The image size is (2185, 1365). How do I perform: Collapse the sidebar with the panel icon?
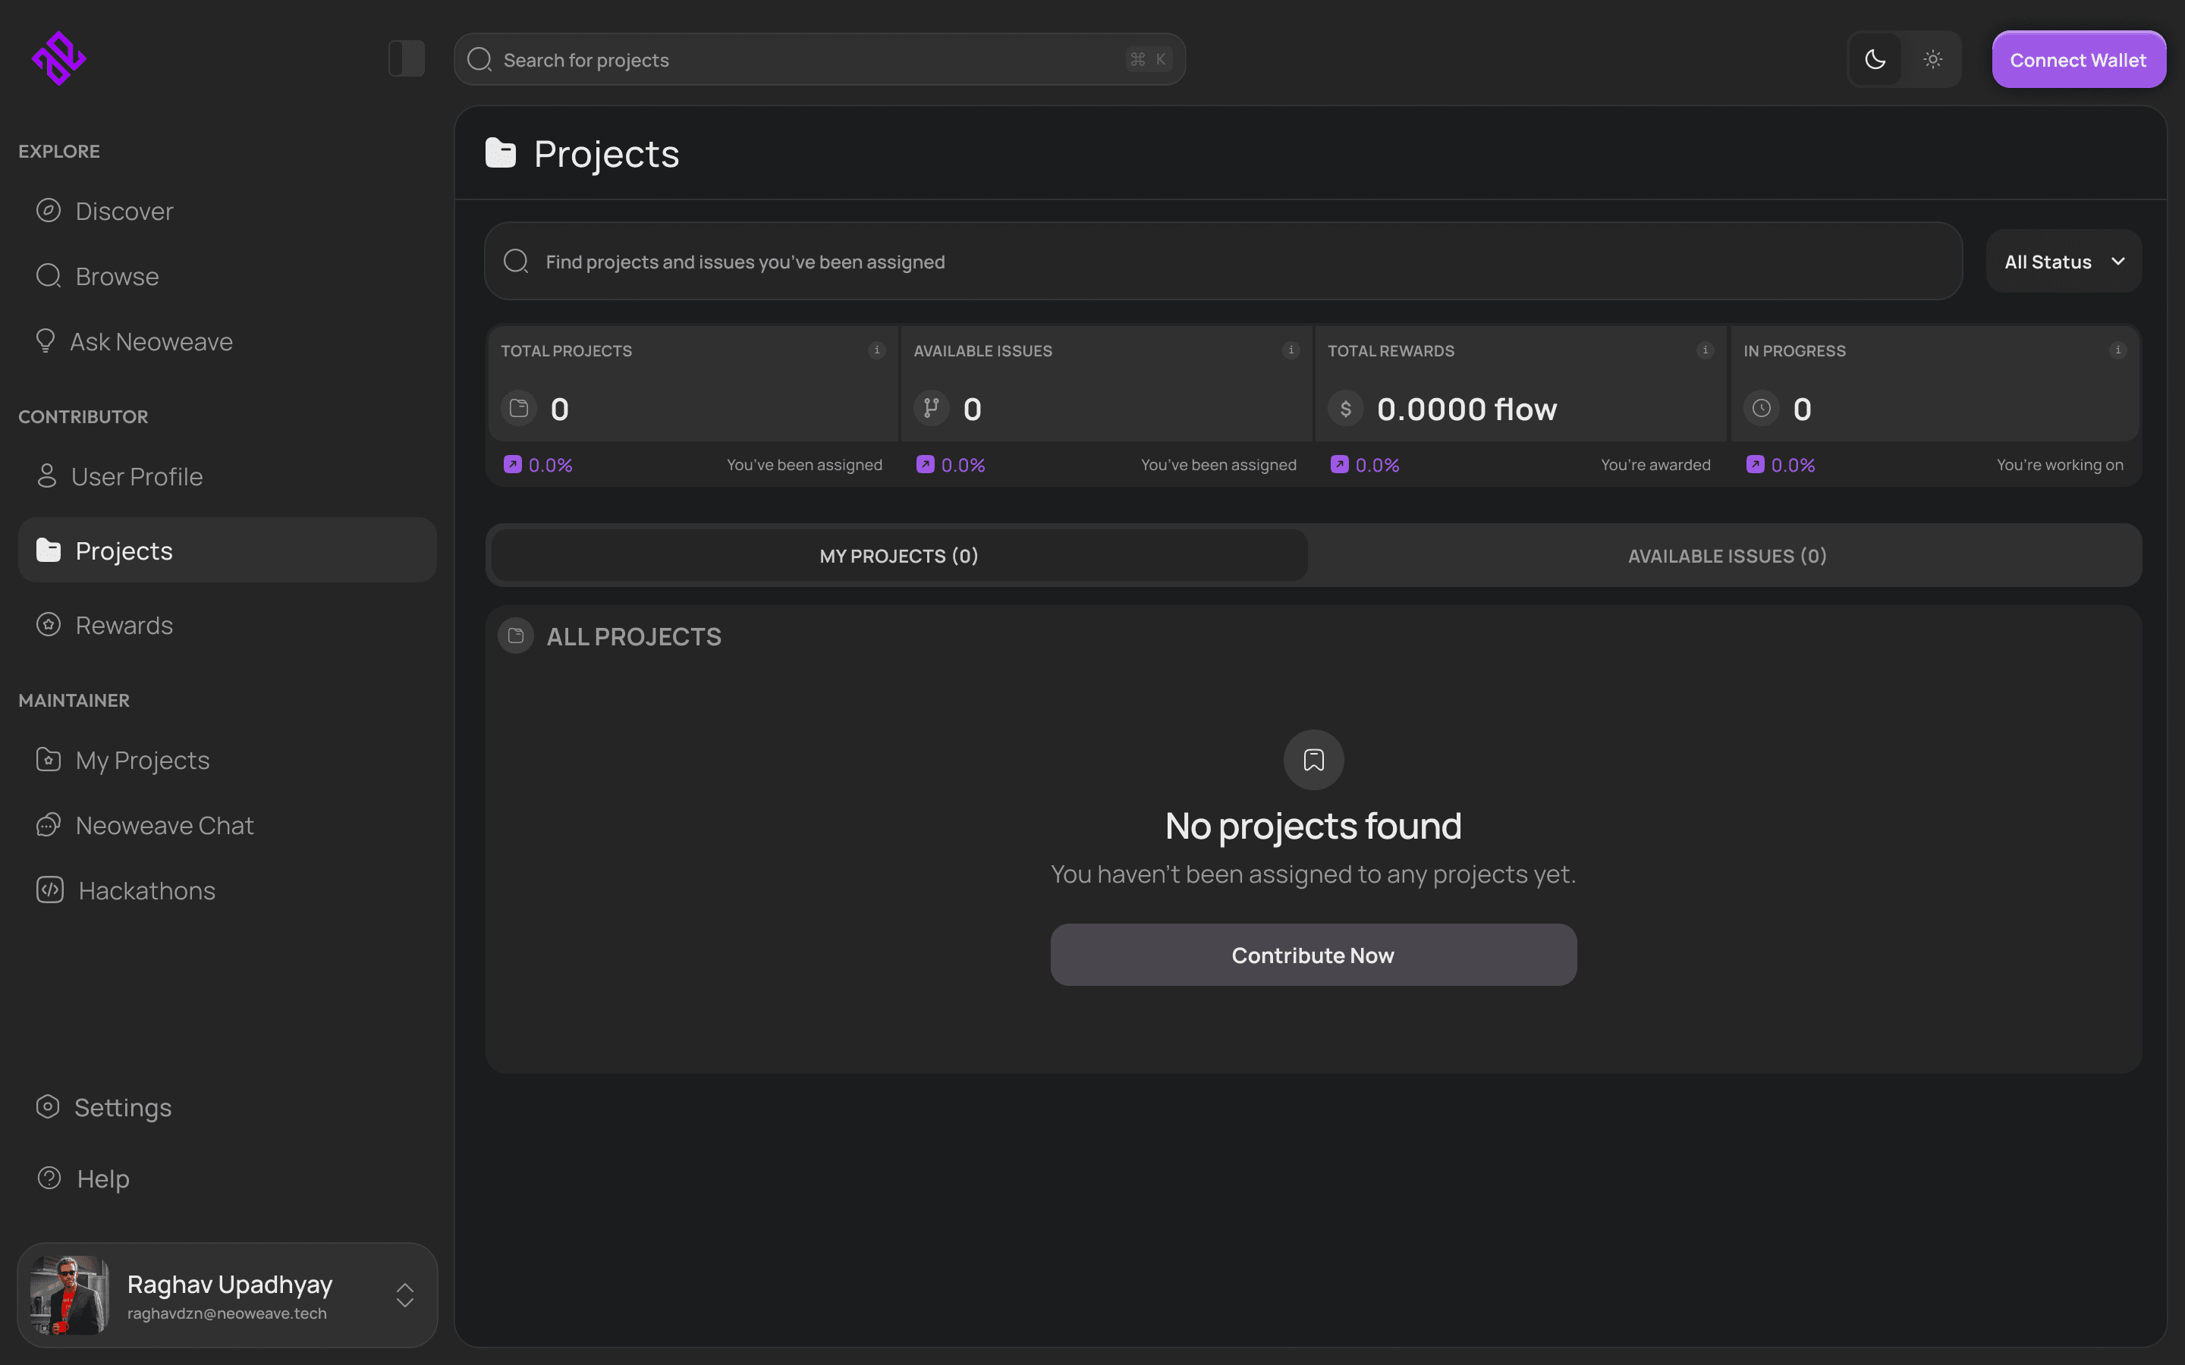(x=407, y=60)
